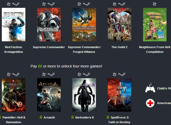Click the Painkiller: Hell & Damnation title
Image resolution: width=171 pixels, height=125 pixels.
14,120
